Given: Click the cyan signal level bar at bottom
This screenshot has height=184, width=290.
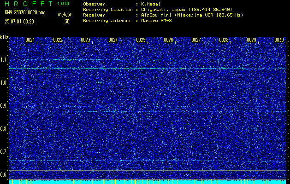Looking at the screenshot, I should point(148,182).
